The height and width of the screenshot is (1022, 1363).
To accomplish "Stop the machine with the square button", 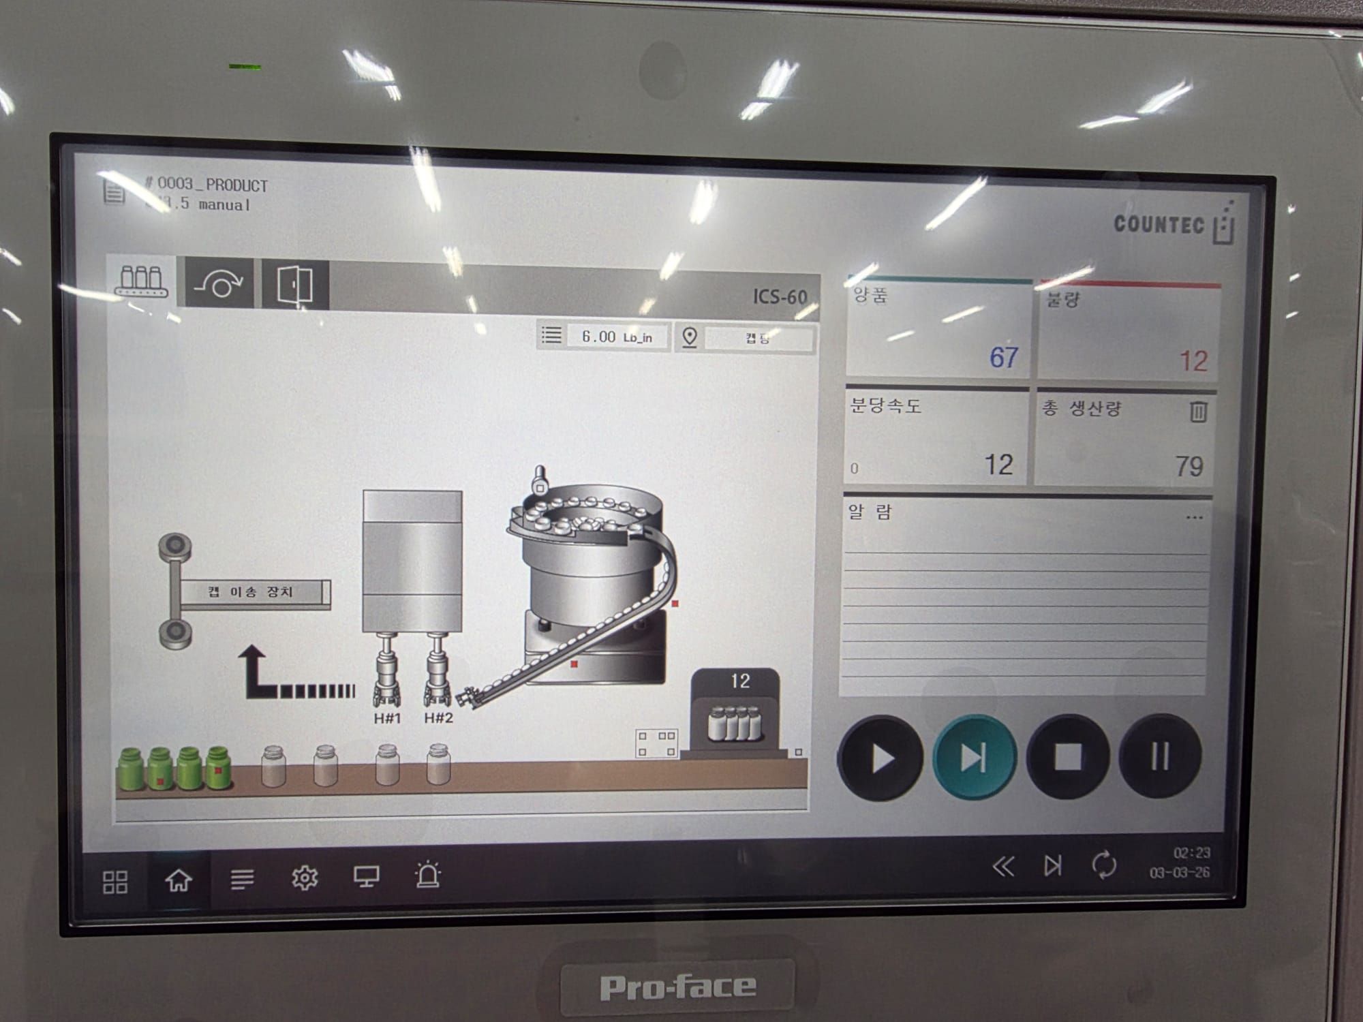I will 1068,756.
